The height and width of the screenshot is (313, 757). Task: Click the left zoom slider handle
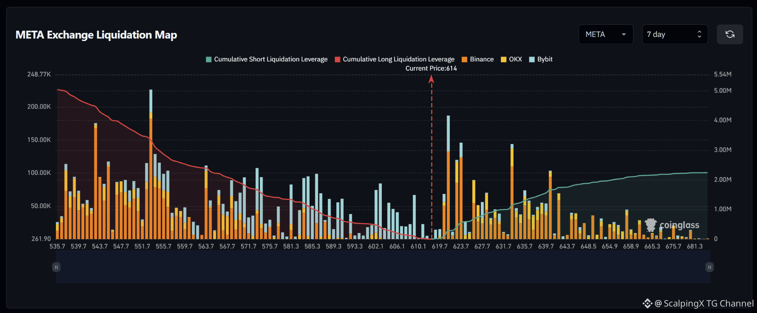tap(56, 267)
